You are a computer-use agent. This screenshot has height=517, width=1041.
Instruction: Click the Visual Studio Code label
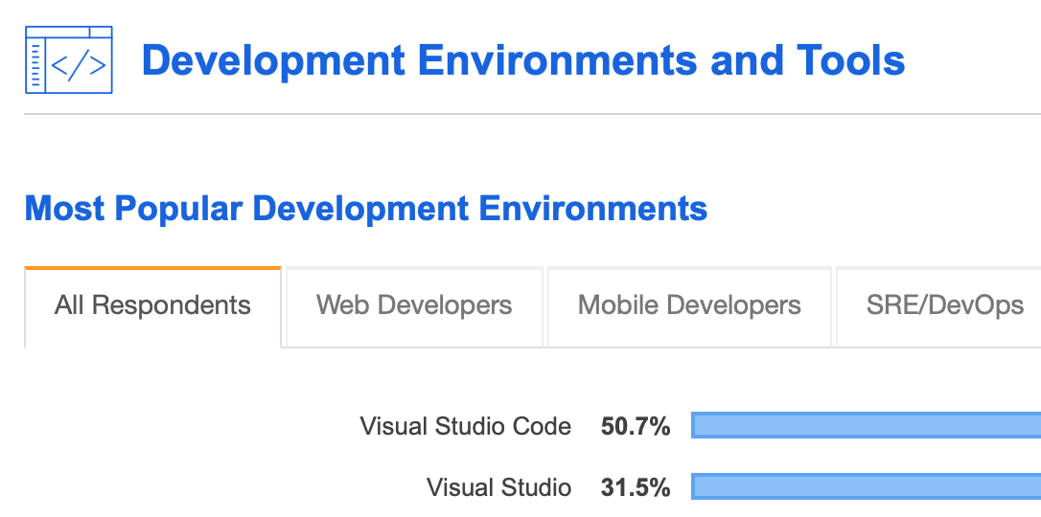click(x=466, y=426)
